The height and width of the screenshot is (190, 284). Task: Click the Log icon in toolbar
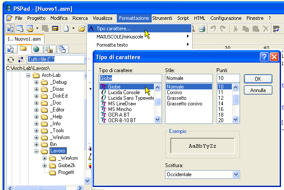tap(55, 28)
